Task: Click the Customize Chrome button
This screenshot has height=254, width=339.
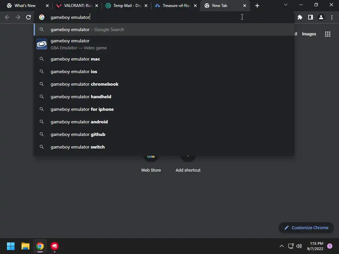Action: click(x=306, y=228)
